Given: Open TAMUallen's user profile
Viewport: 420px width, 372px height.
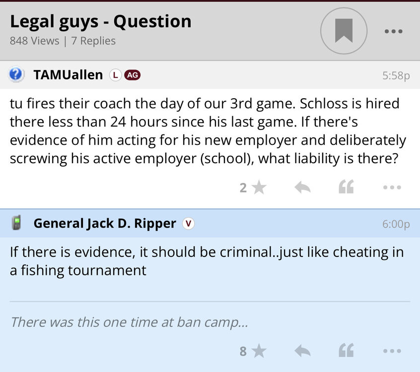Looking at the screenshot, I should (x=68, y=75).
